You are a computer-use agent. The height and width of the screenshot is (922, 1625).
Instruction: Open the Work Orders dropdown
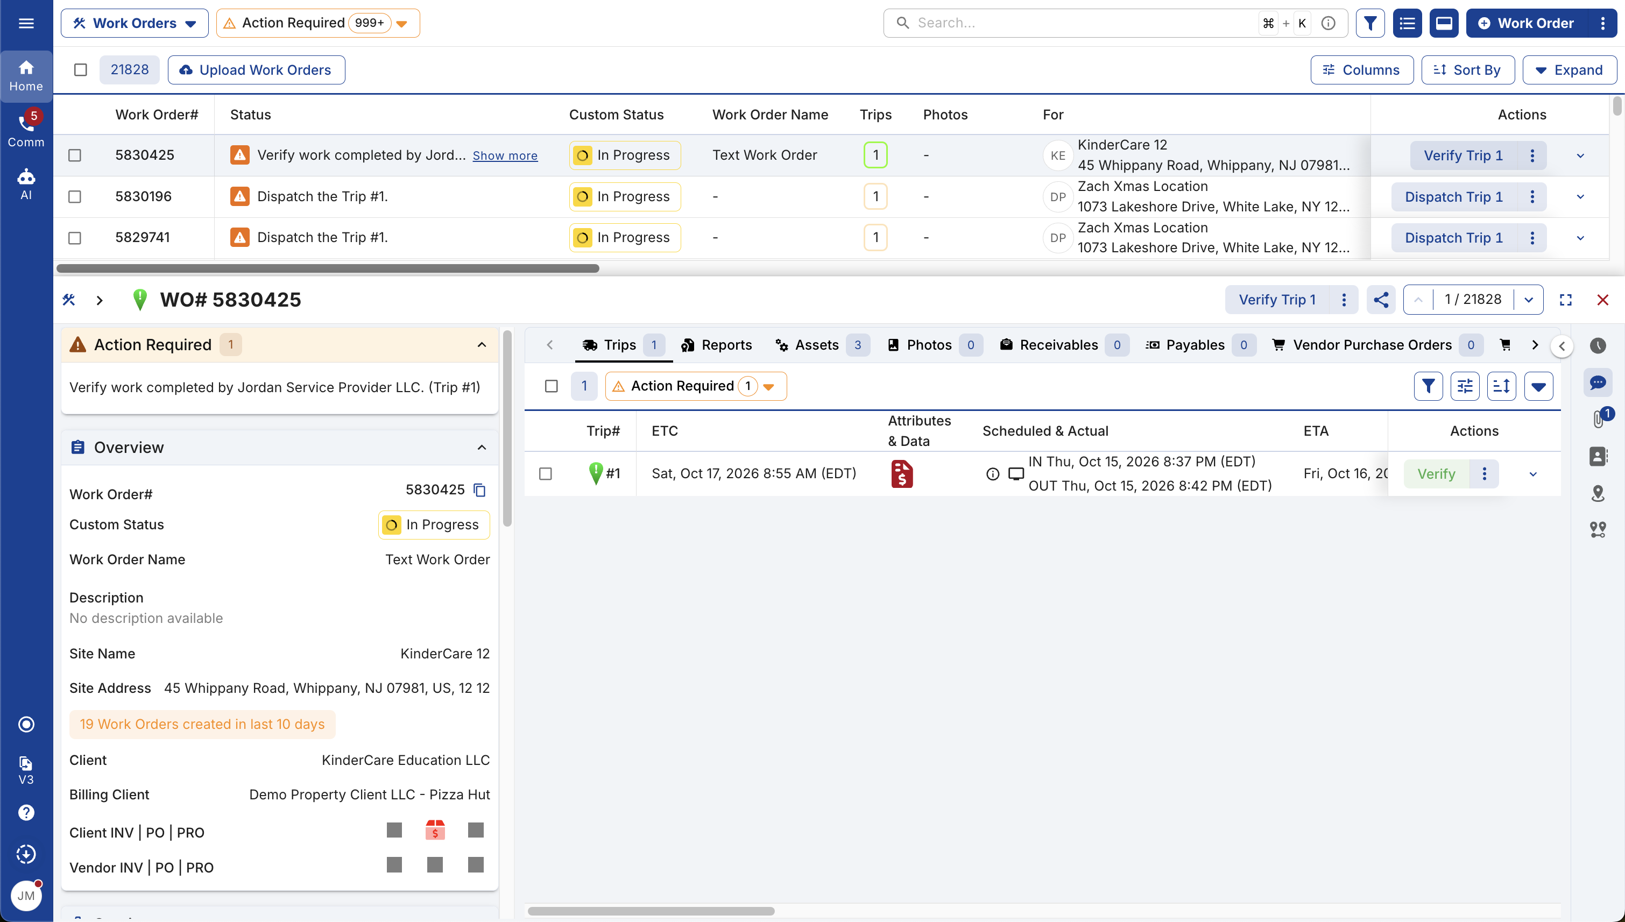pos(135,24)
